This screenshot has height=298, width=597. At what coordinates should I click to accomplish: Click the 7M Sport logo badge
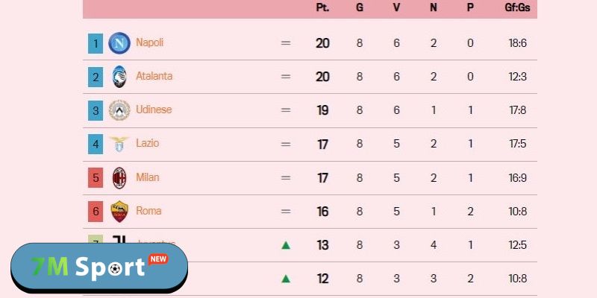(99, 267)
